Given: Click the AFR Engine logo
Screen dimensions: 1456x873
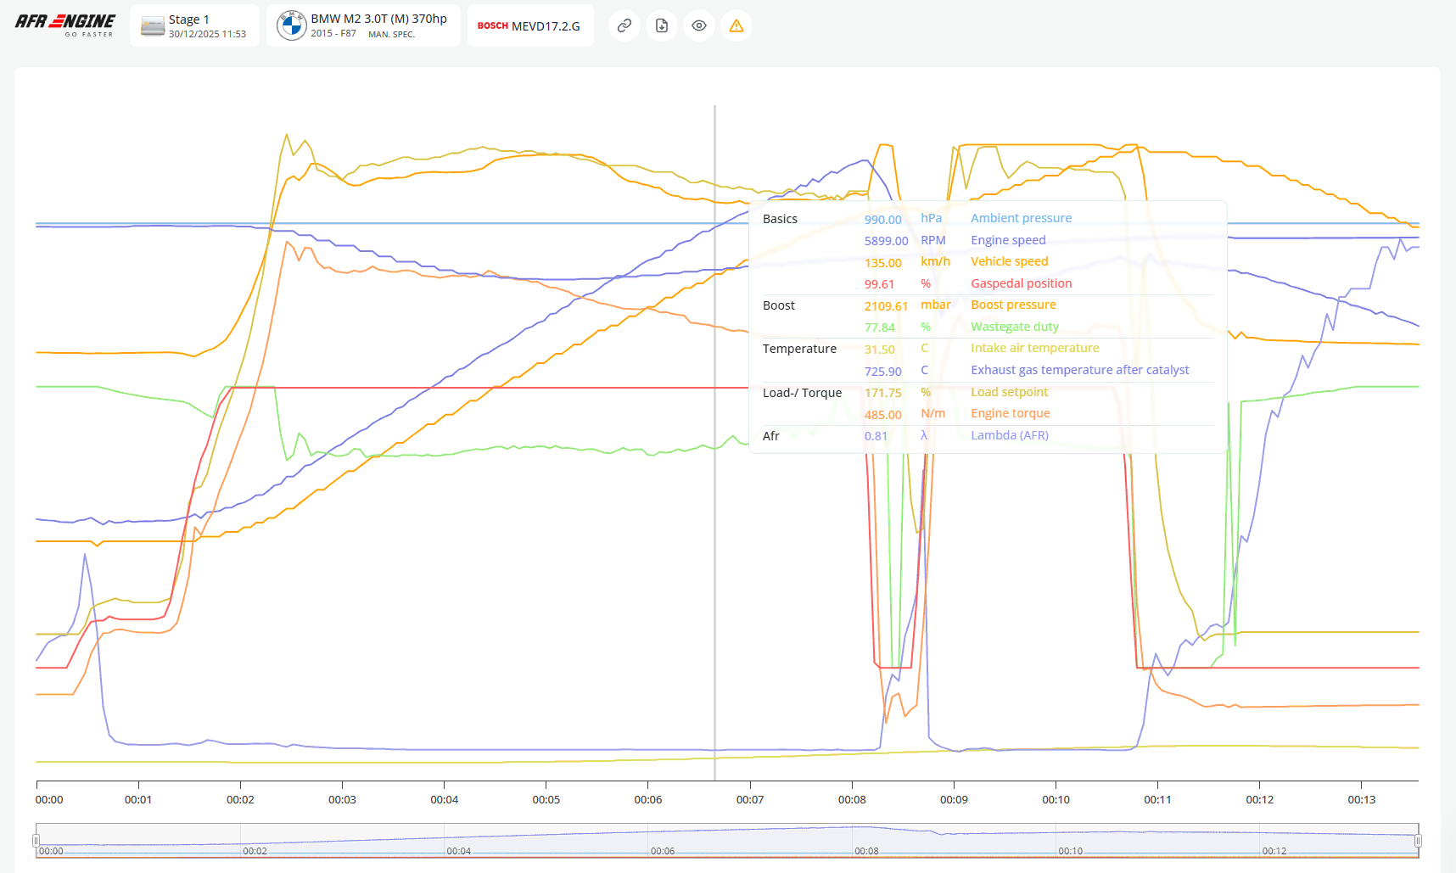Looking at the screenshot, I should (x=65, y=25).
